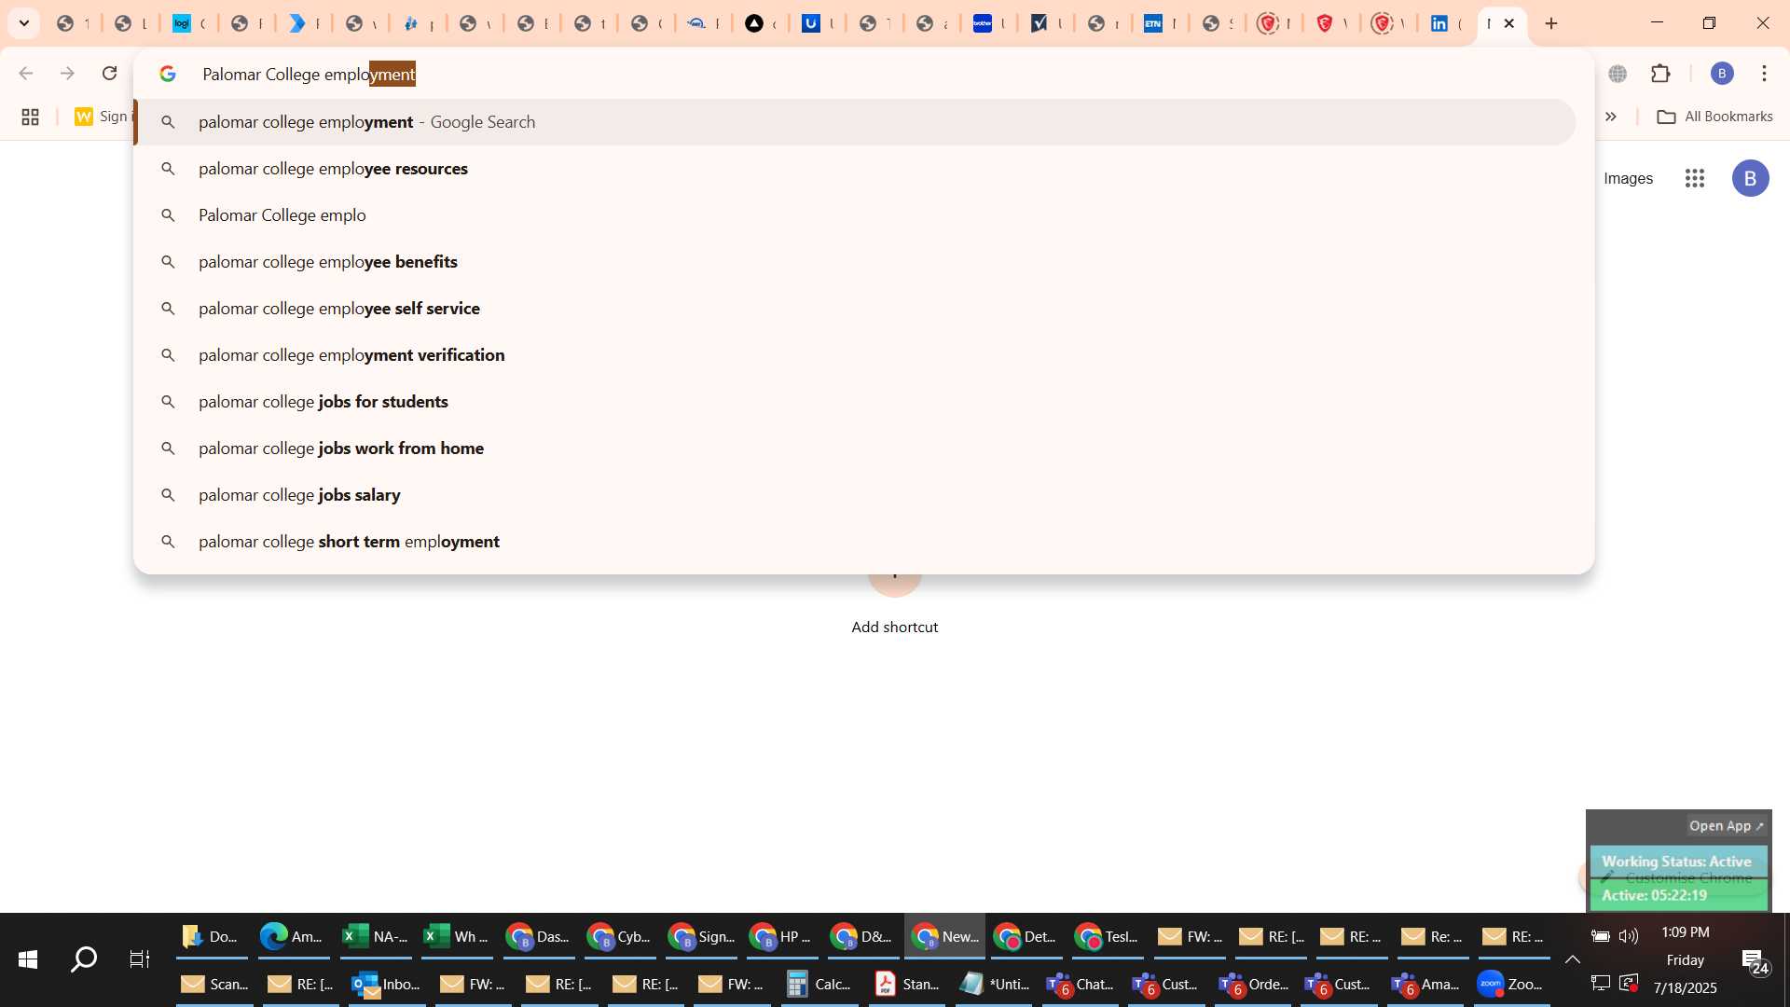The height and width of the screenshot is (1007, 1790).
Task: Open the notification center with 24 badge
Action: coord(1756,960)
